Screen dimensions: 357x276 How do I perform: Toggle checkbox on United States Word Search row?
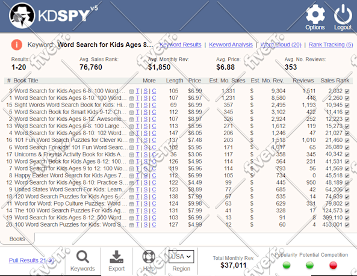(x=347, y=190)
